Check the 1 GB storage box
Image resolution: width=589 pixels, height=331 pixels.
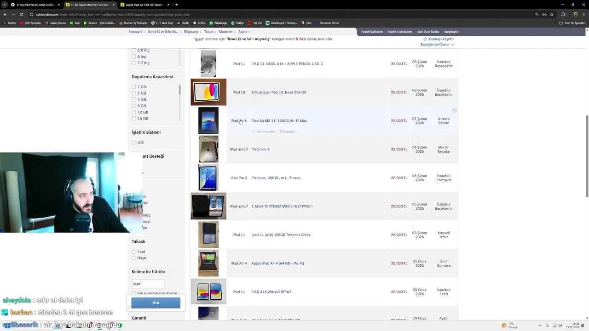click(x=134, y=87)
